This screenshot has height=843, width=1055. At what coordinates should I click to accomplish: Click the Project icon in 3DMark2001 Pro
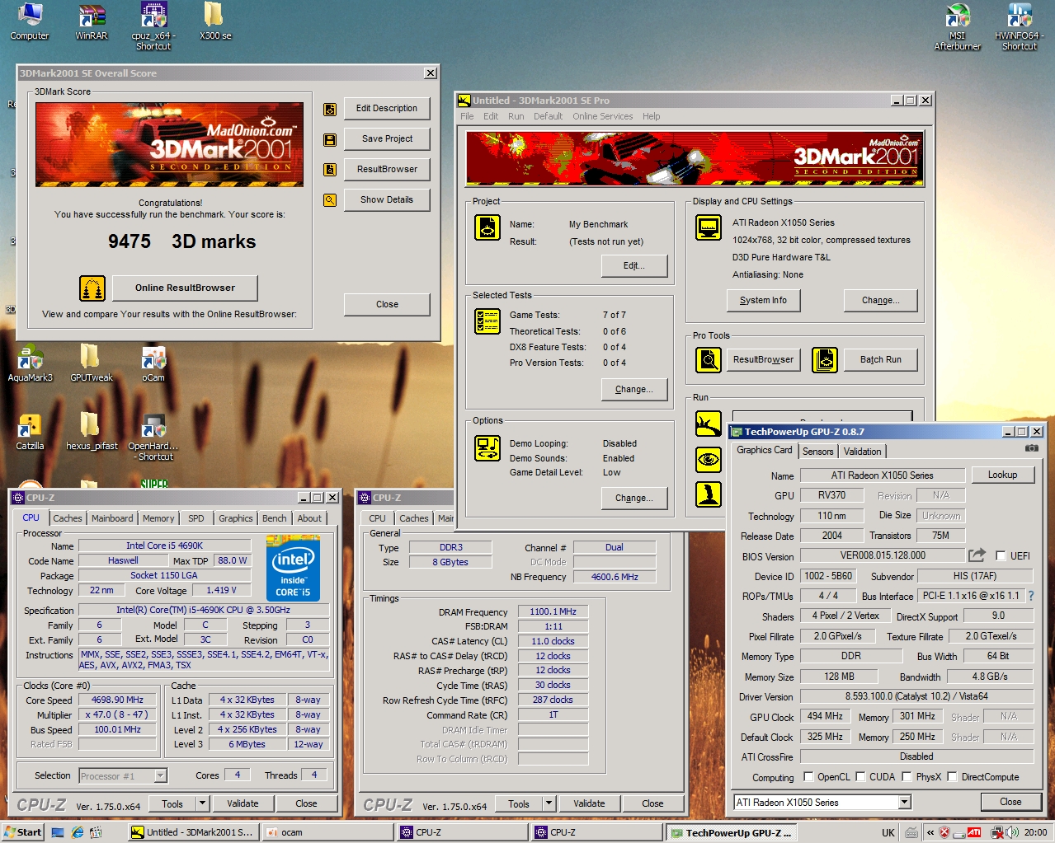point(487,227)
